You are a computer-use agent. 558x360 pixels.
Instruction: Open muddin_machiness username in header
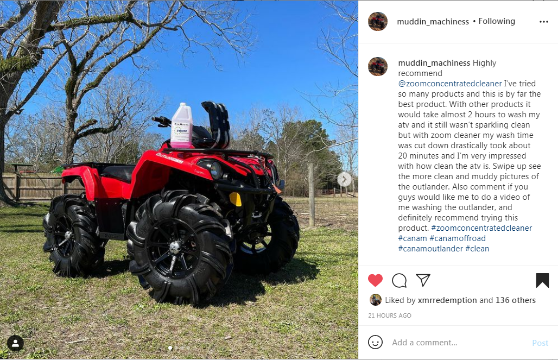433,22
